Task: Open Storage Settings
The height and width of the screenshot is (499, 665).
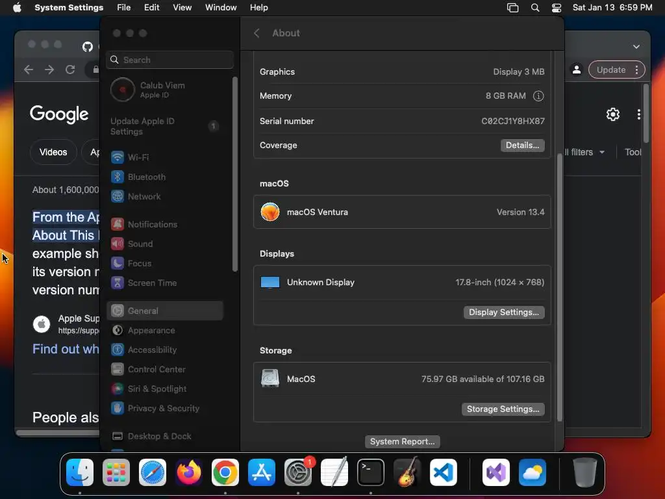Action: (503, 409)
